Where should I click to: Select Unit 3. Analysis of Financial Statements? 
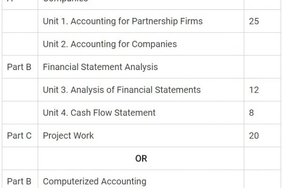[x=121, y=90]
